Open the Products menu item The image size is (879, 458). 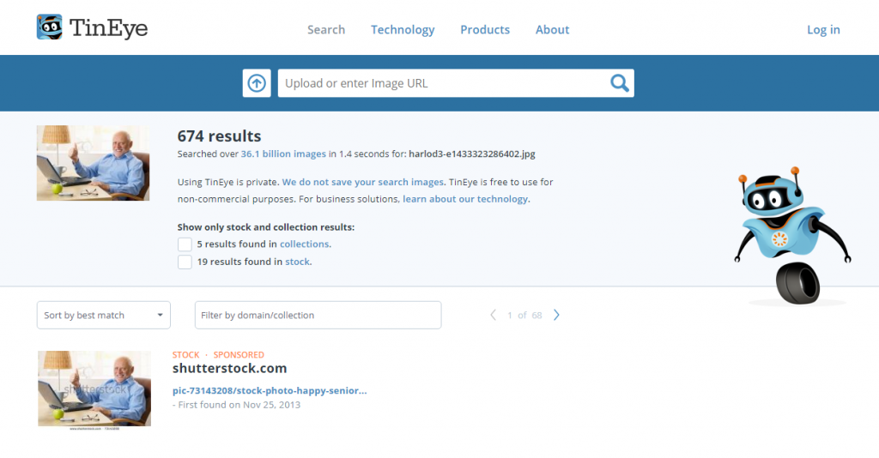(x=485, y=30)
